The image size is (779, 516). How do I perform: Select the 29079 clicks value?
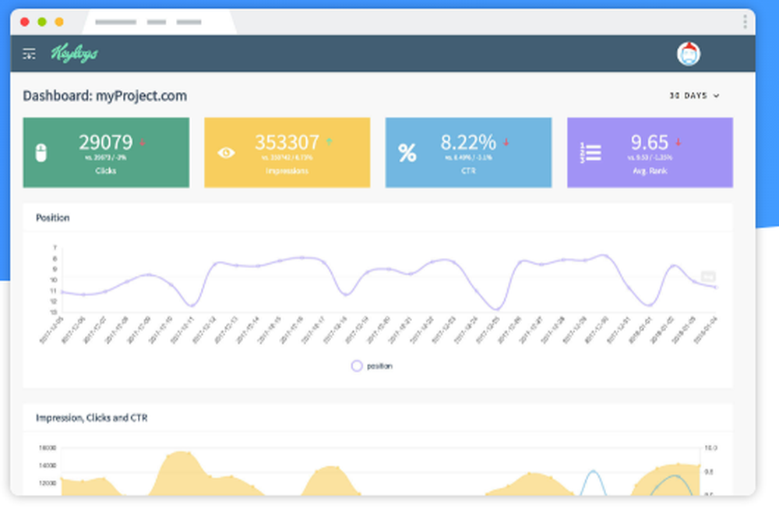coord(106,143)
